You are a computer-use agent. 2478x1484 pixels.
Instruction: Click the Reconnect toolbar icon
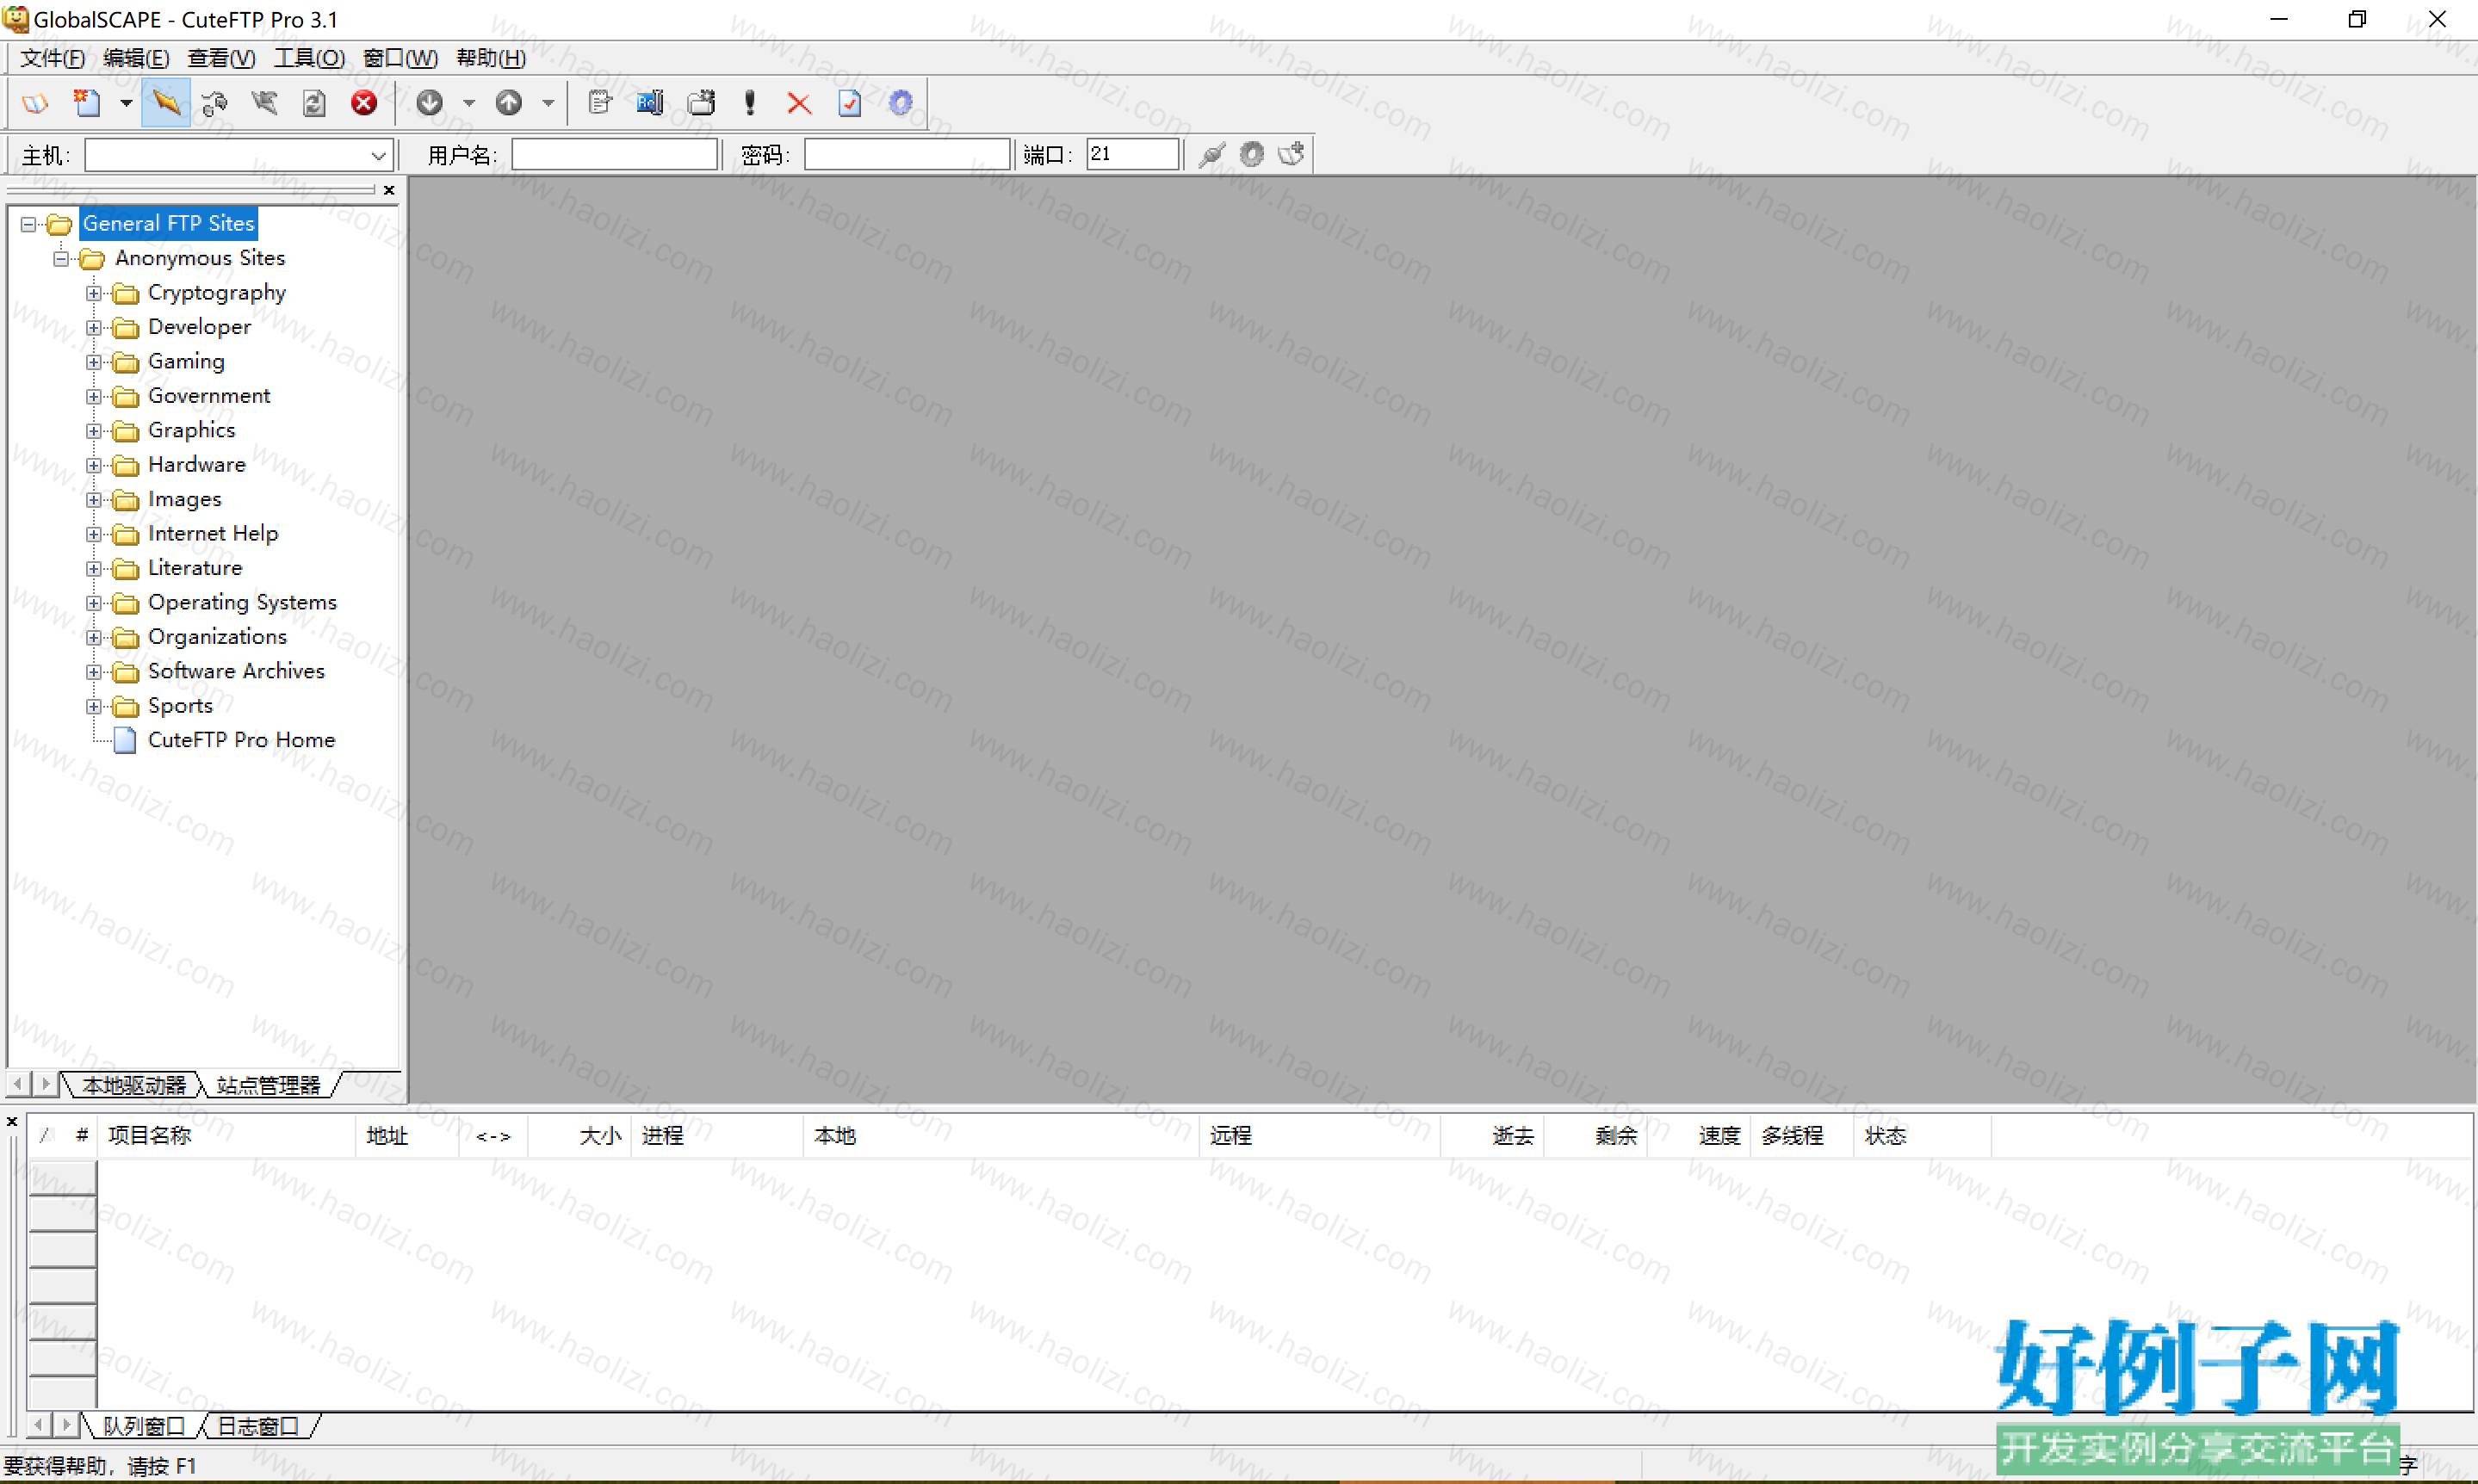(x=215, y=103)
